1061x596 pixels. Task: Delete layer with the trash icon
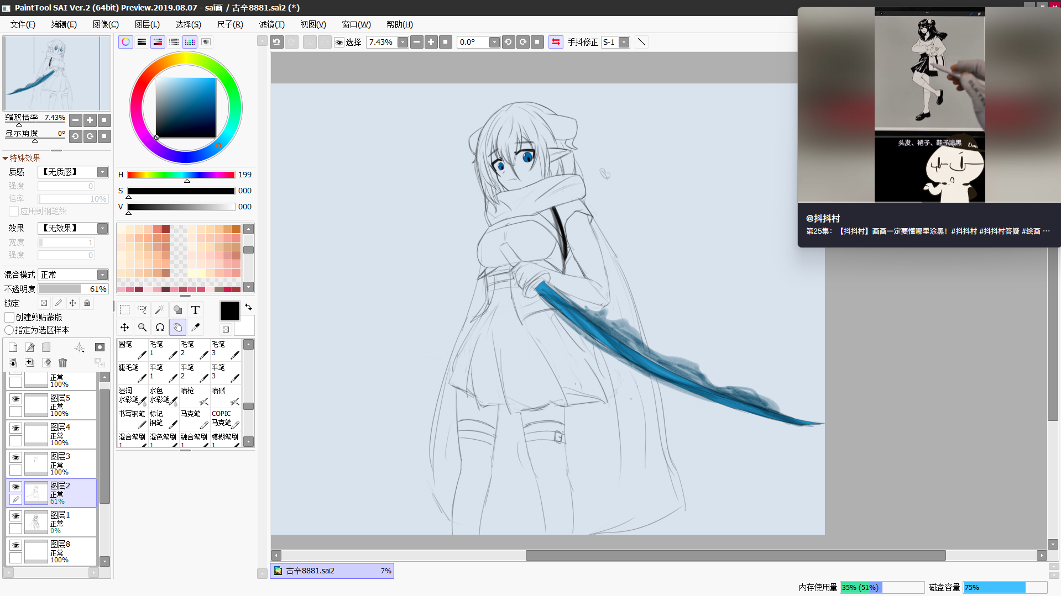[x=62, y=363]
